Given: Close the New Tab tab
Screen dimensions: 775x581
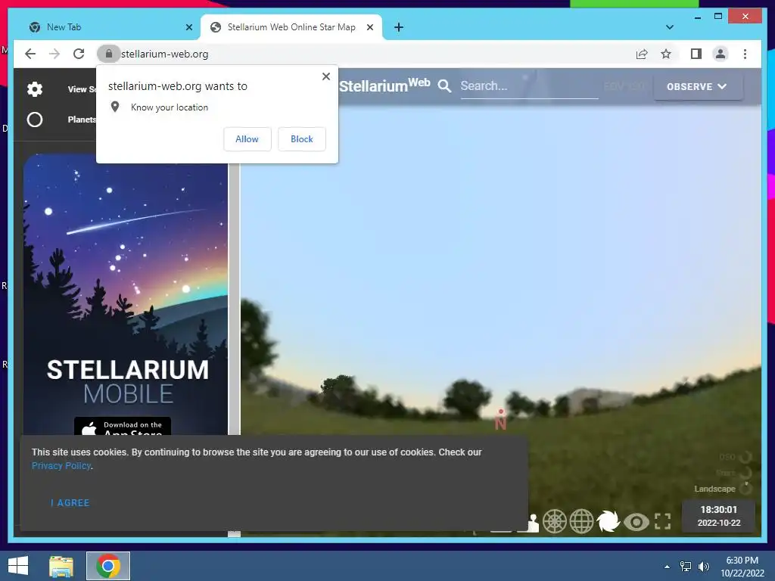Looking at the screenshot, I should pyautogui.click(x=188, y=27).
